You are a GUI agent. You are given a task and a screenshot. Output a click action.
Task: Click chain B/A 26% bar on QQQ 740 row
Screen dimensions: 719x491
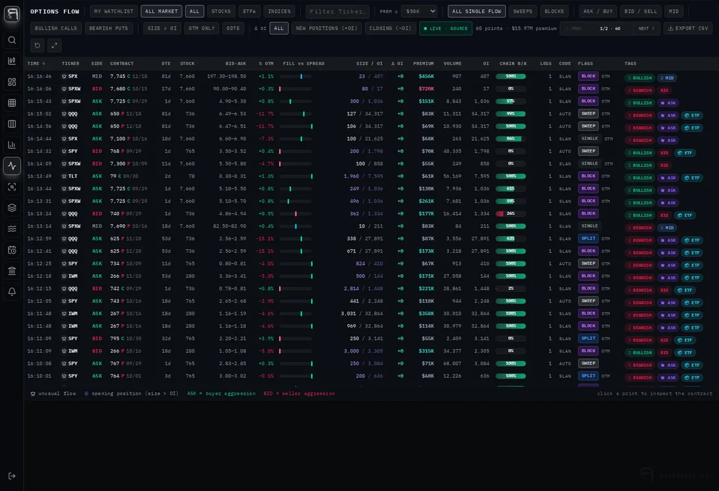[510, 214]
